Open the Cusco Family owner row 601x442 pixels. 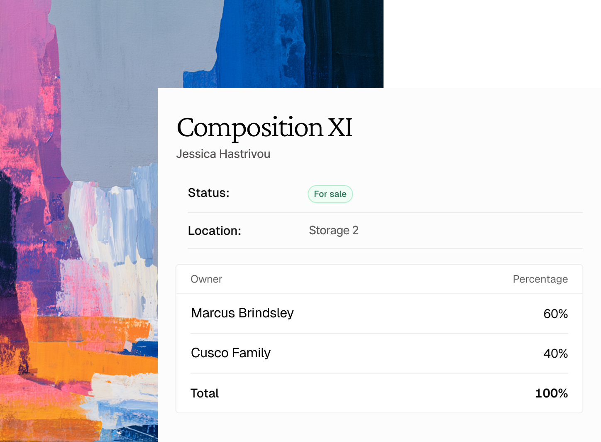pyautogui.click(x=231, y=353)
